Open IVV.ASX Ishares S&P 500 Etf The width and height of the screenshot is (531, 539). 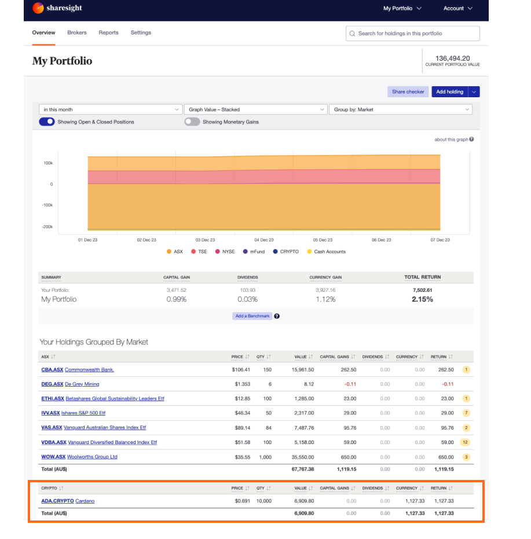click(74, 413)
